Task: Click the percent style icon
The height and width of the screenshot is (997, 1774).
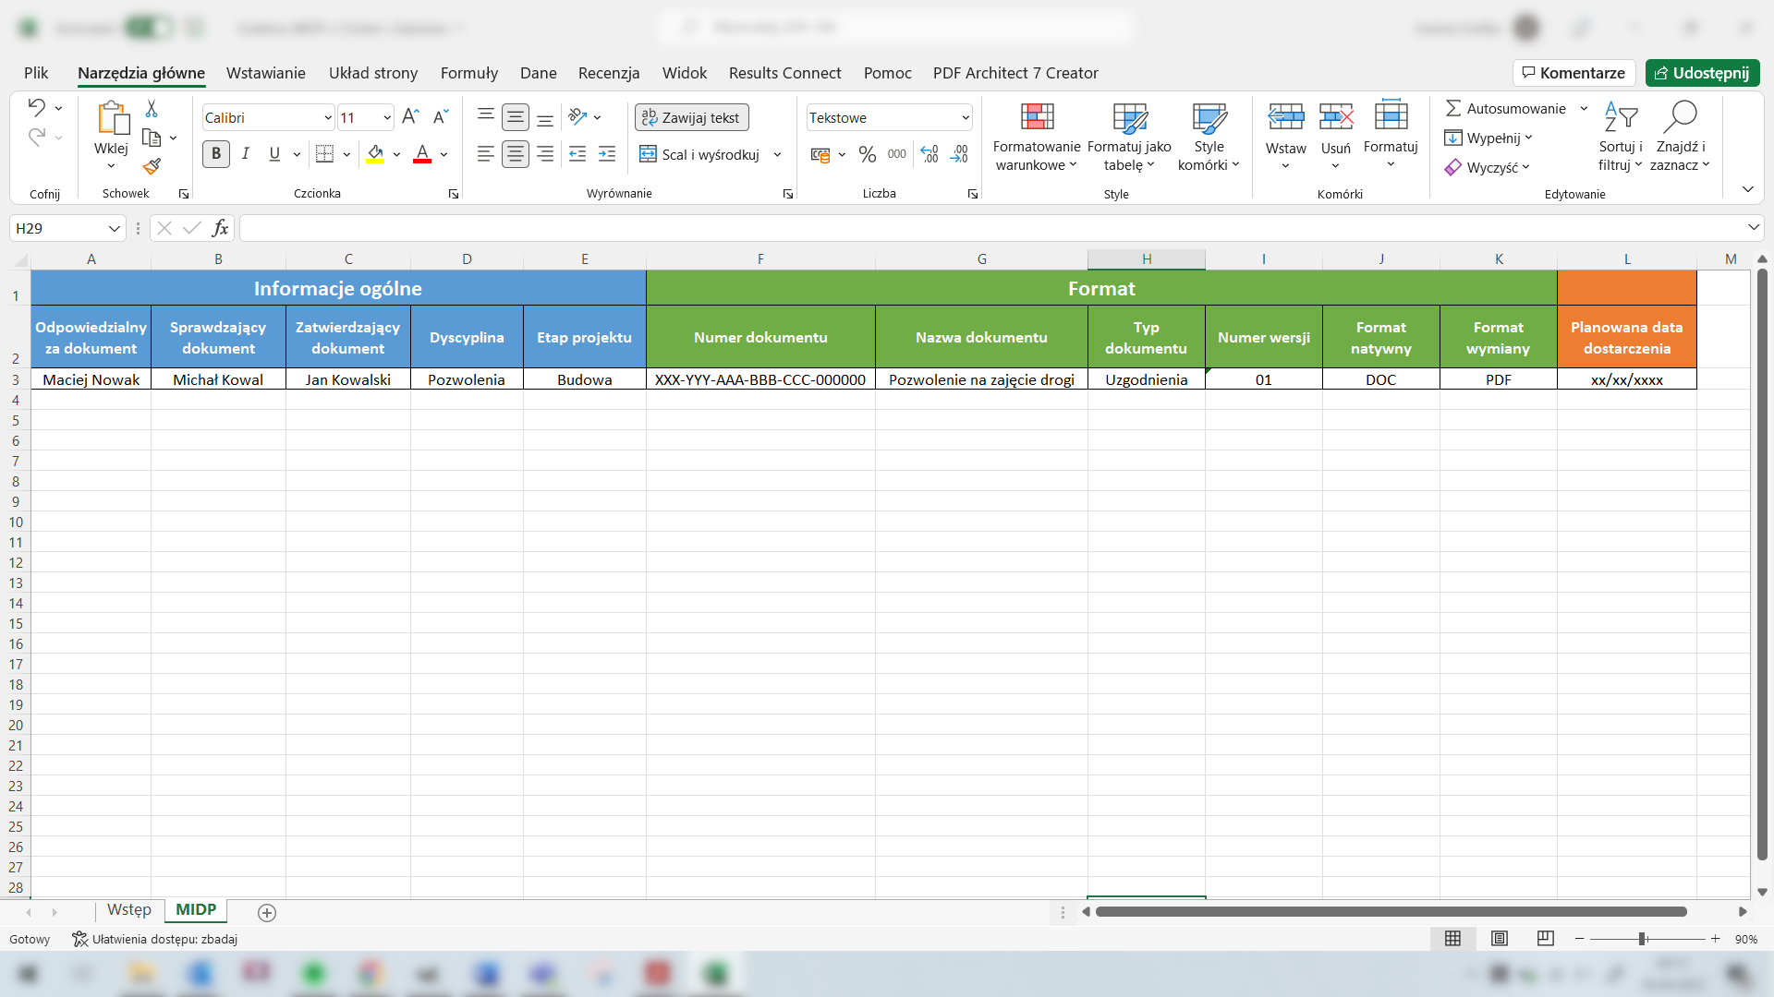Action: point(867,154)
